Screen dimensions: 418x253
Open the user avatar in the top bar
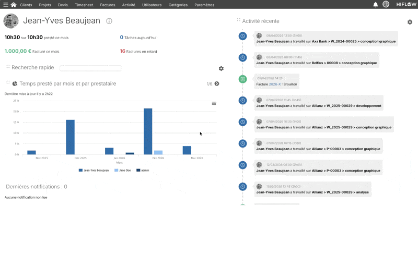(386, 5)
